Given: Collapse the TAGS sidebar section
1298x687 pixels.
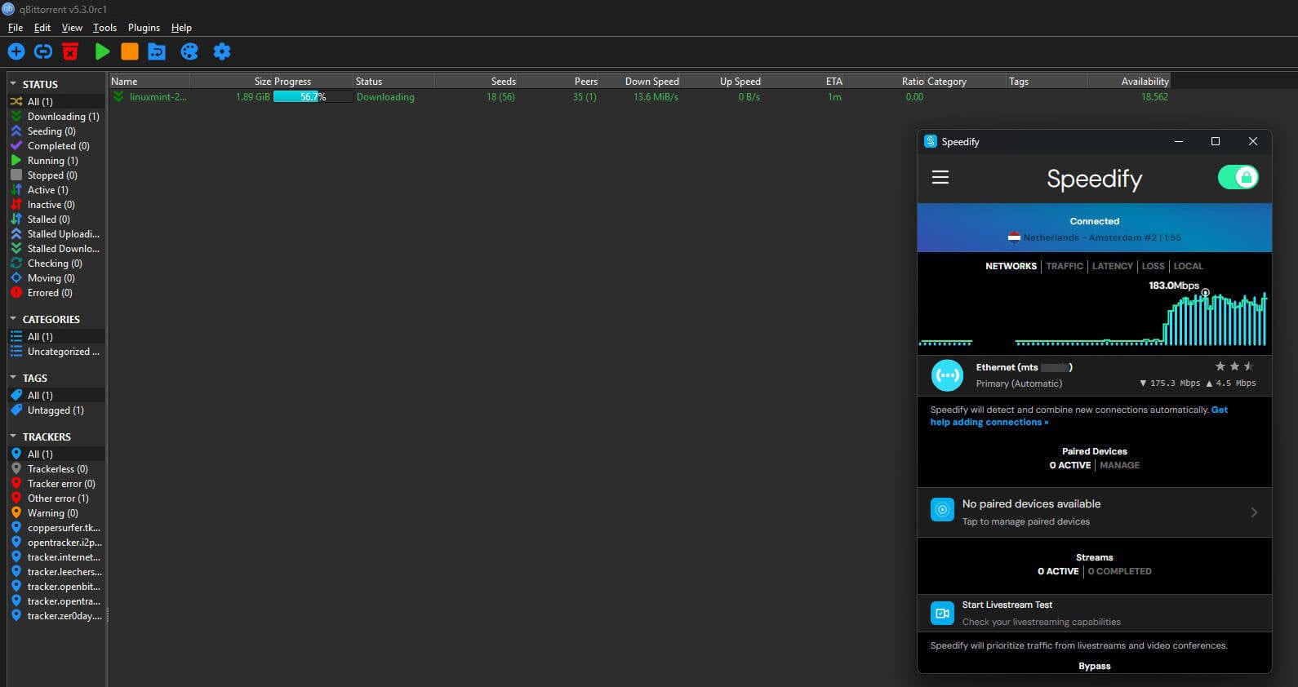Looking at the screenshot, I should click(13, 378).
